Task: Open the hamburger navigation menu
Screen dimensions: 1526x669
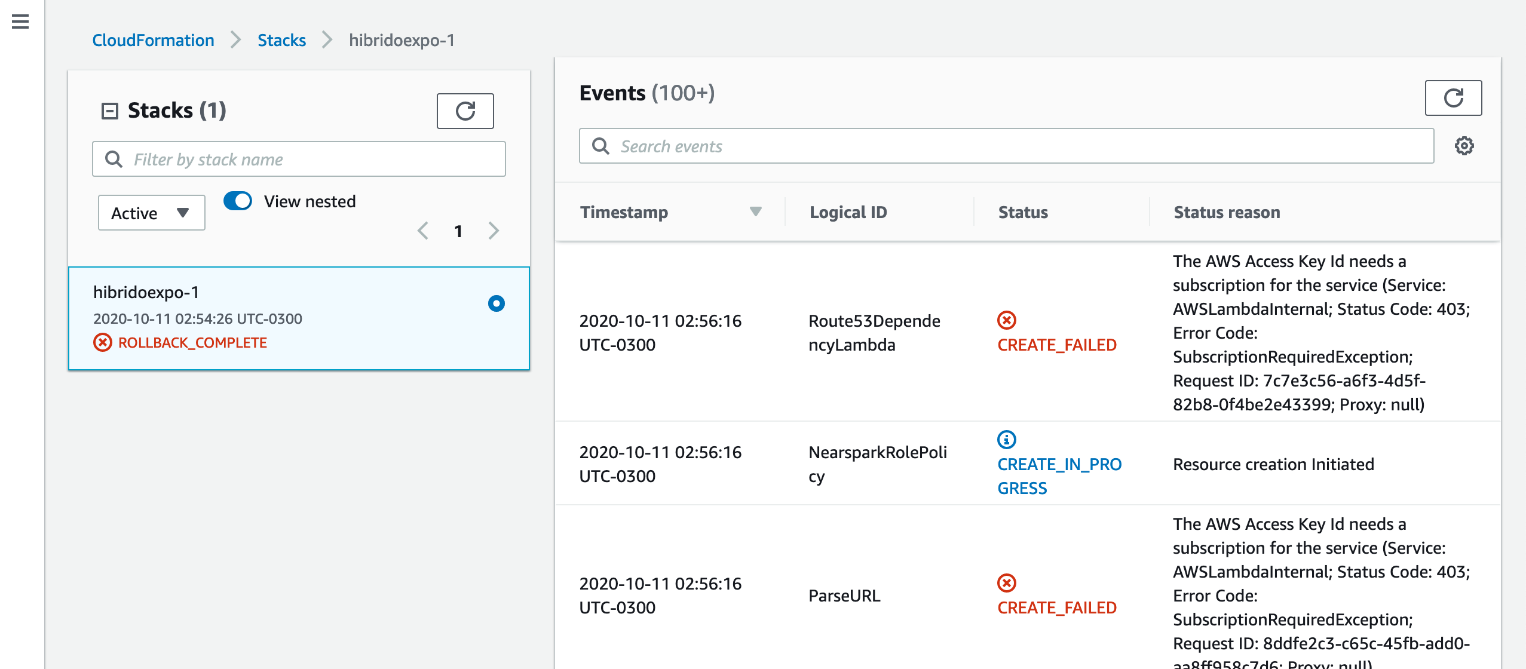Action: pyautogui.click(x=20, y=22)
